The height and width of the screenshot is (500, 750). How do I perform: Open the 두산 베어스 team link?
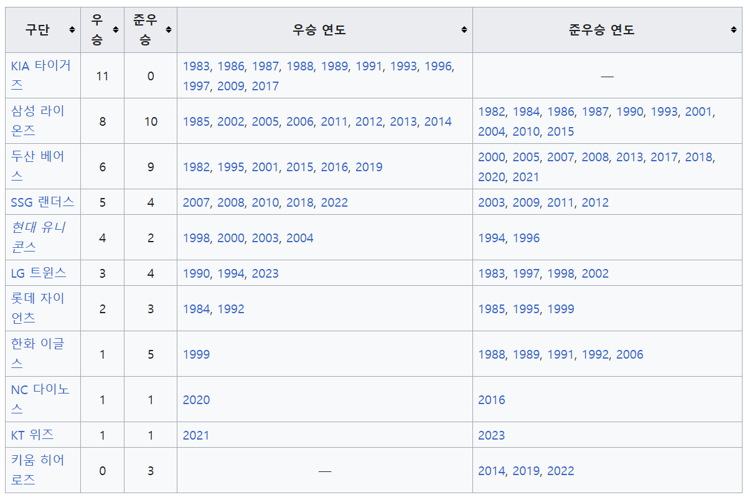(38, 166)
